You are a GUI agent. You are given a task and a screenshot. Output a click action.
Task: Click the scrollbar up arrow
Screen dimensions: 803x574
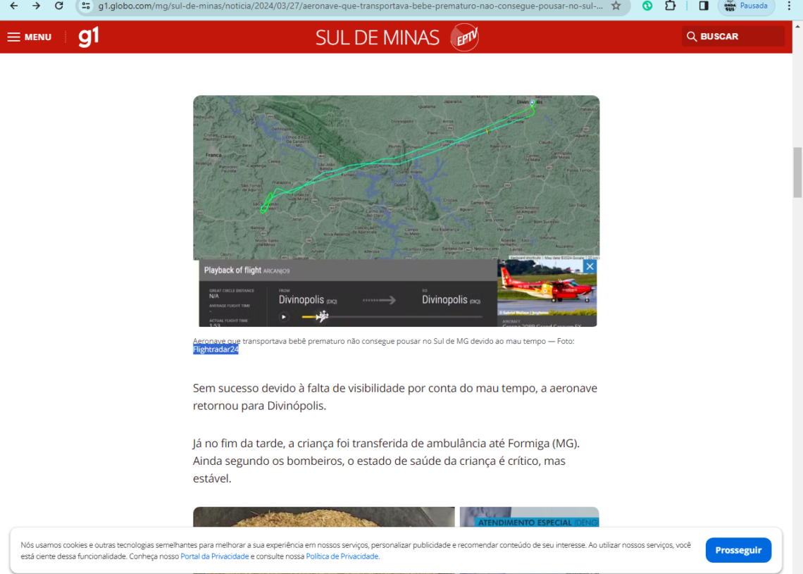(797, 25)
